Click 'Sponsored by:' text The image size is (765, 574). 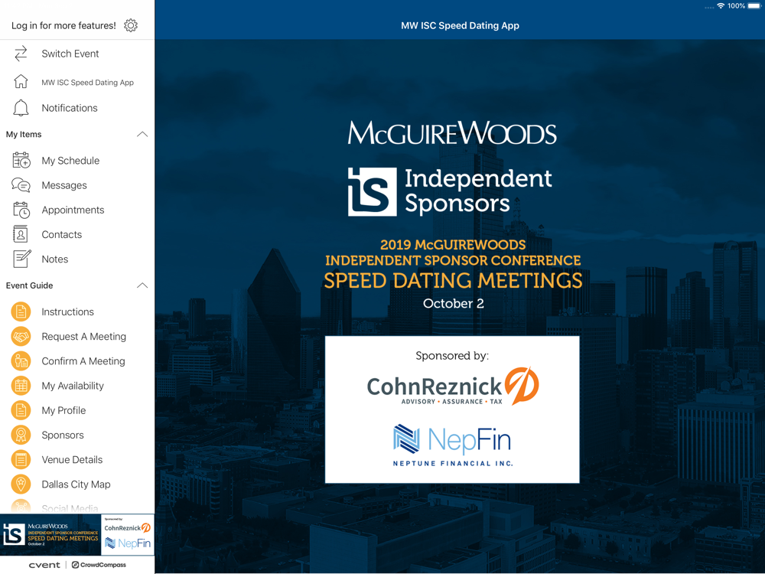coord(452,356)
